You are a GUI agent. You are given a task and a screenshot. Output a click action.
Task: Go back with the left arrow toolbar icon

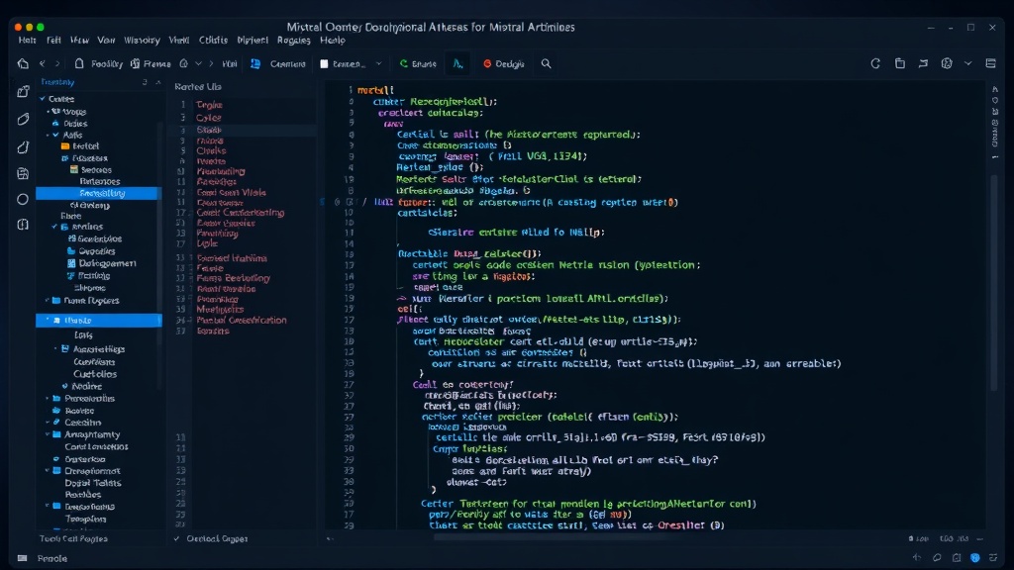(42, 63)
